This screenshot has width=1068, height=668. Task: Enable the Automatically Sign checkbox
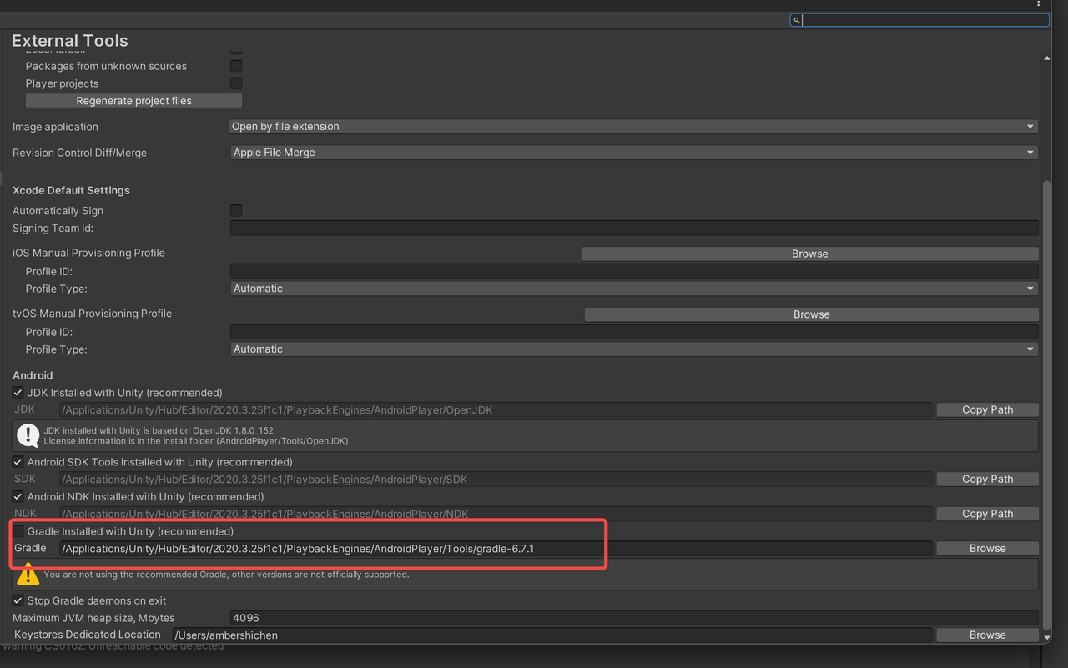236,211
